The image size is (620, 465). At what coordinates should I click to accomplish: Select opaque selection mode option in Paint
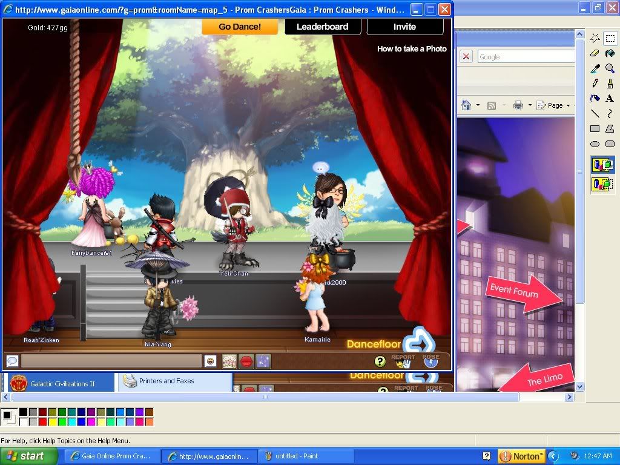pos(602,165)
